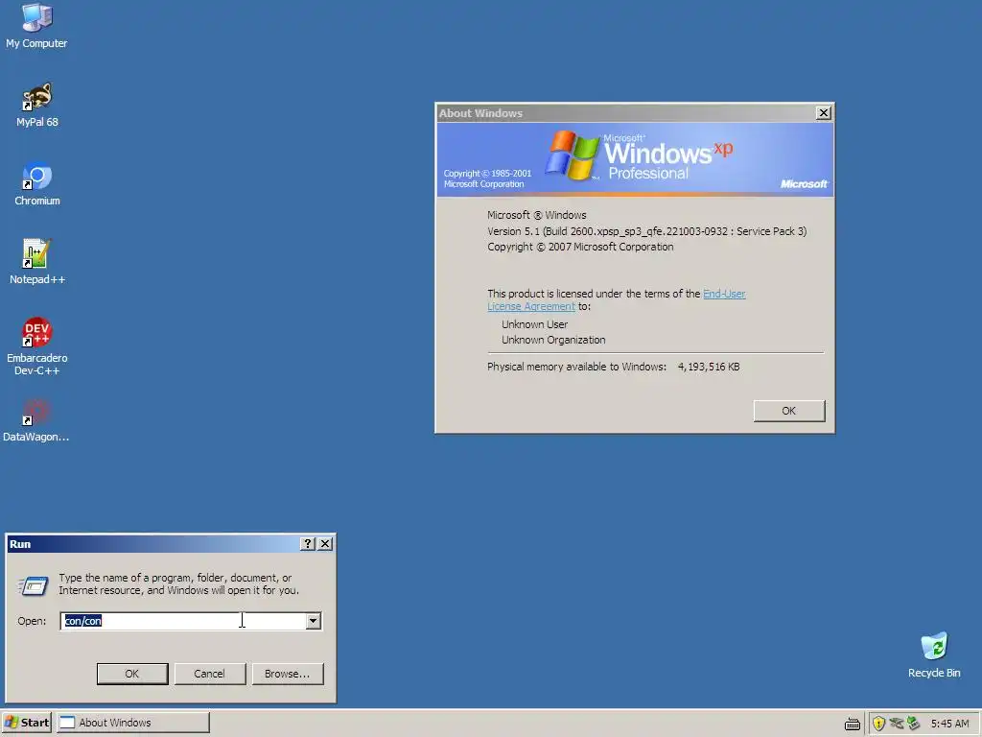This screenshot has width=982, height=737.
Task: Close the About Windows dialog
Action: coord(824,113)
